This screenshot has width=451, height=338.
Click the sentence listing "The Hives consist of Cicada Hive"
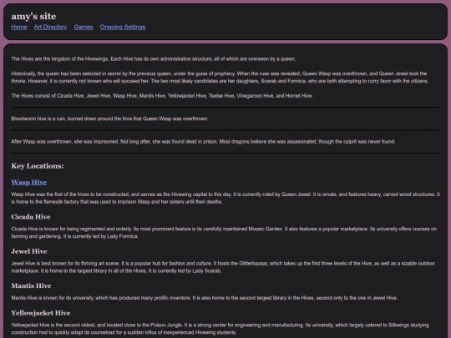162,96
